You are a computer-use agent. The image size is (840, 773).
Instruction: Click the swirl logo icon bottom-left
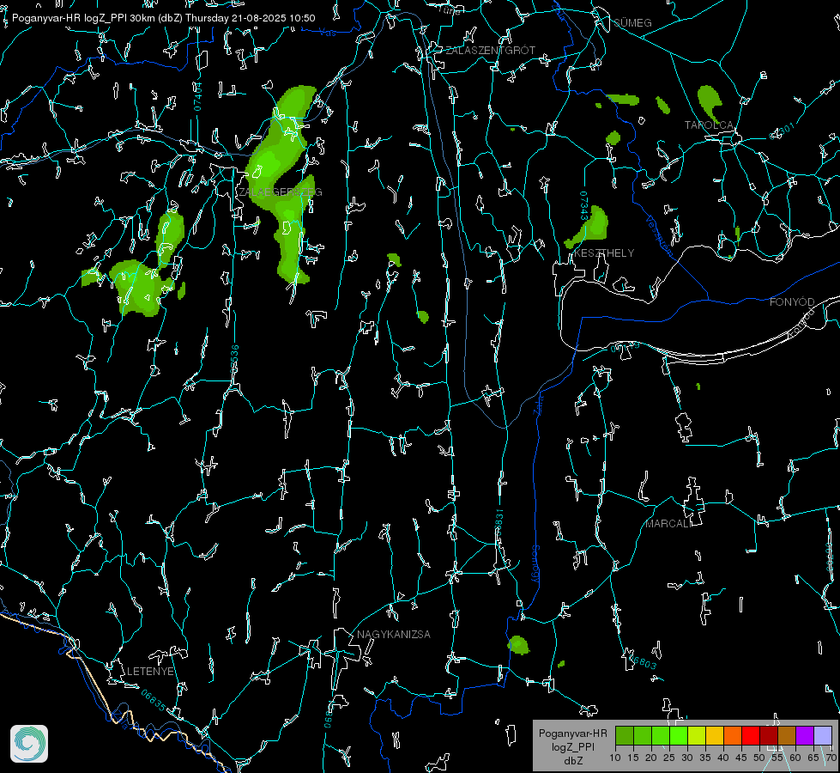coord(29,744)
